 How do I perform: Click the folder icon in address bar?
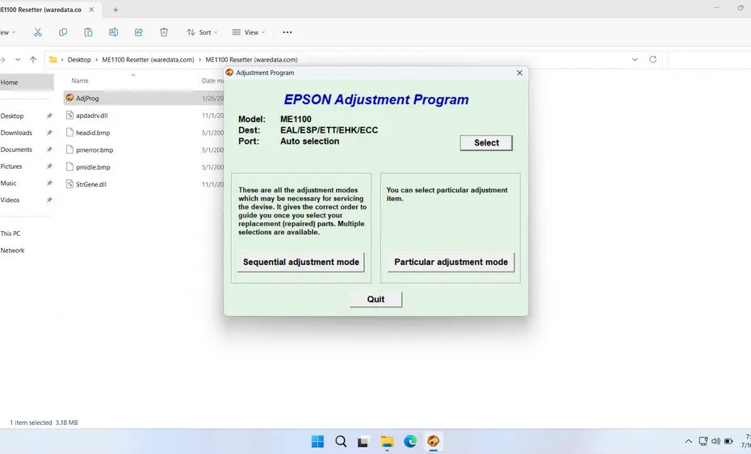tap(52, 60)
